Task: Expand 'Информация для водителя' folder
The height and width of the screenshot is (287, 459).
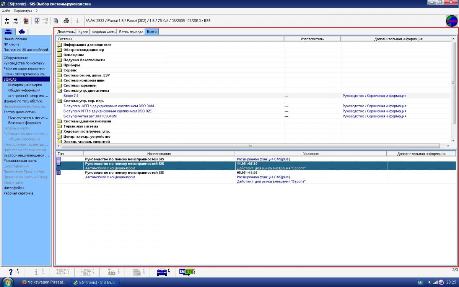Action: coord(59,44)
